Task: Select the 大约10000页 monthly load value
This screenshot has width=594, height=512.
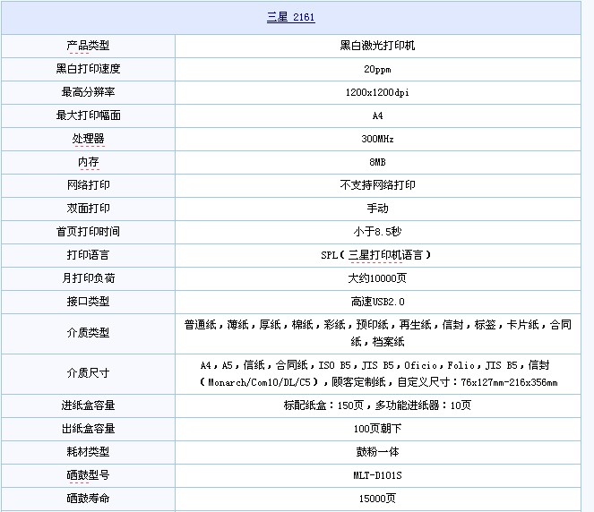Action: pos(377,278)
